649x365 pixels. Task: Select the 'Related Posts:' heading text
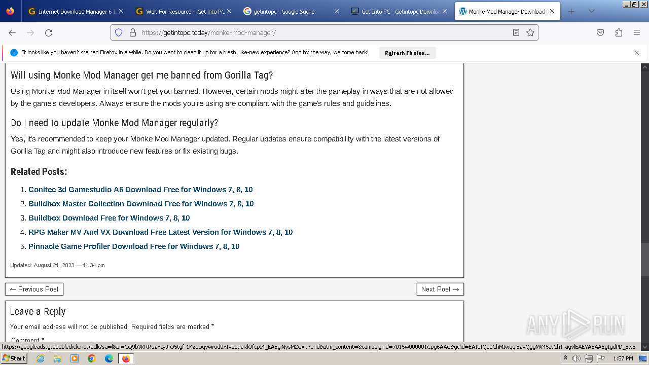39,171
